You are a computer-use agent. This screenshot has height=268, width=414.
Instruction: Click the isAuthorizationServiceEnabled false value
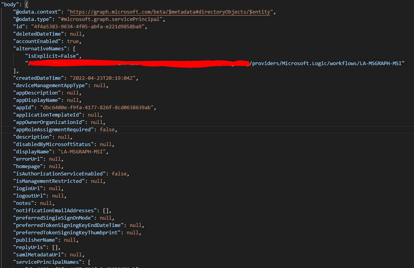[x=119, y=174]
